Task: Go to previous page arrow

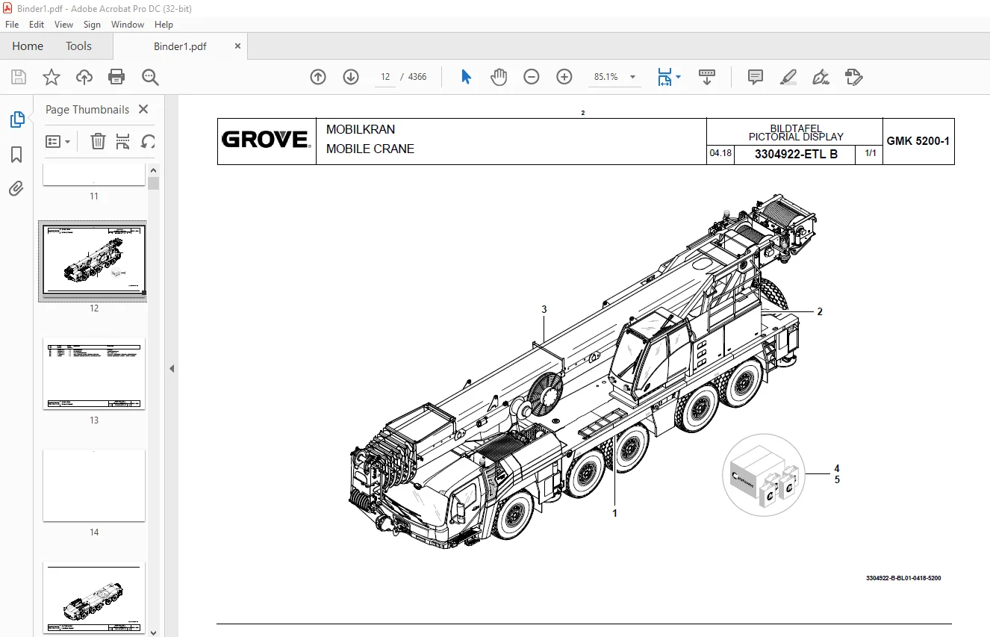Action: (318, 77)
